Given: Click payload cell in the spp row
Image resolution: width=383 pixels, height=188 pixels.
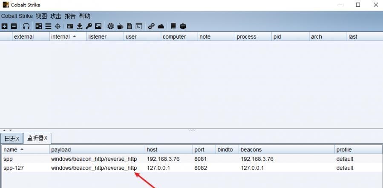Looking at the screenshot, I should (x=97, y=159).
